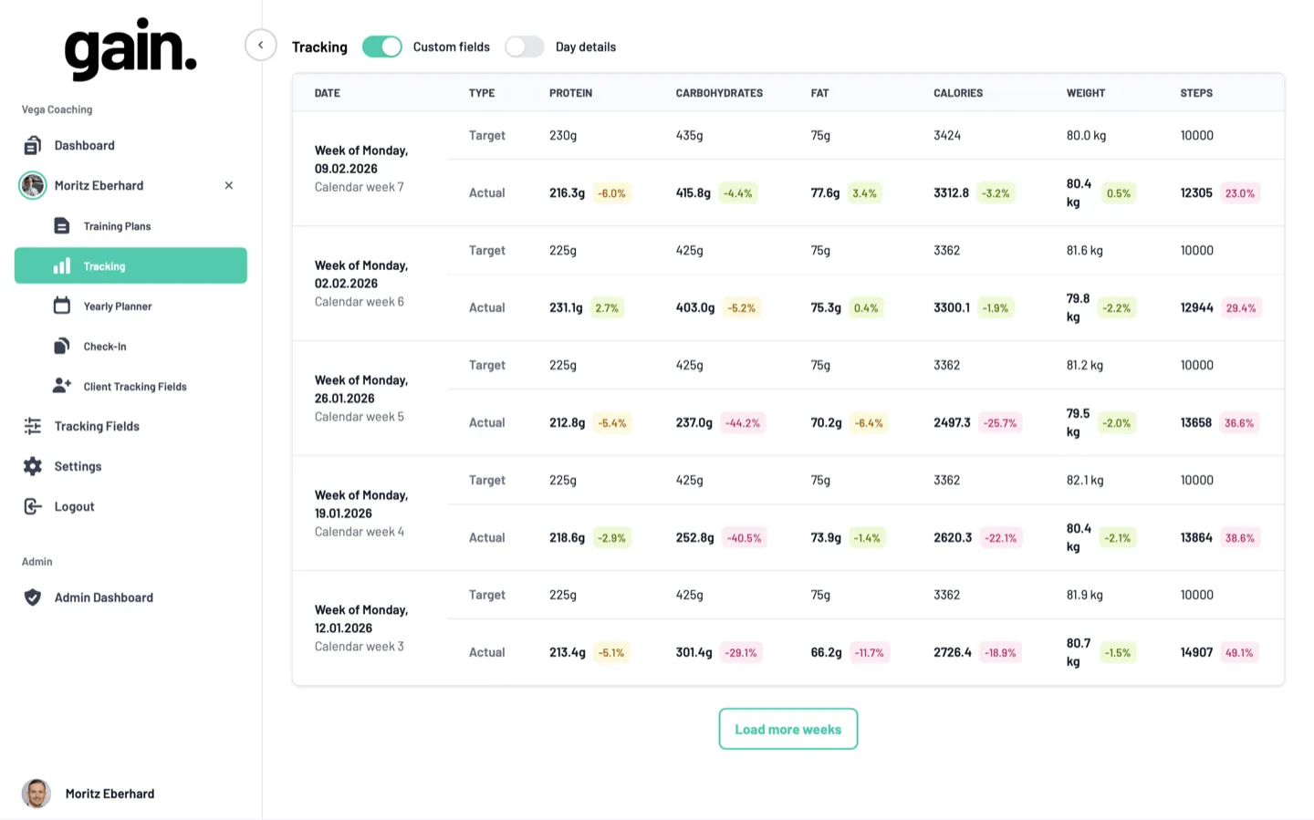Enable the Day details toggle

525,47
